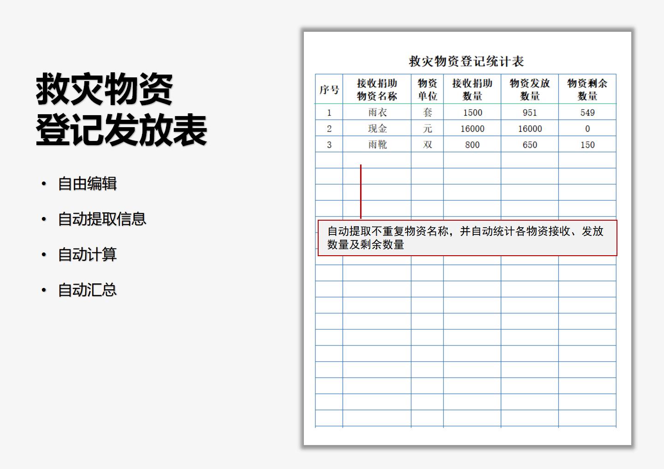Click the red-bordered callout note box
The image size is (664, 469).
click(x=467, y=238)
